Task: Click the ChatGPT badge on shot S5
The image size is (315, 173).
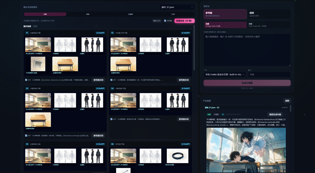Action: click(100, 144)
